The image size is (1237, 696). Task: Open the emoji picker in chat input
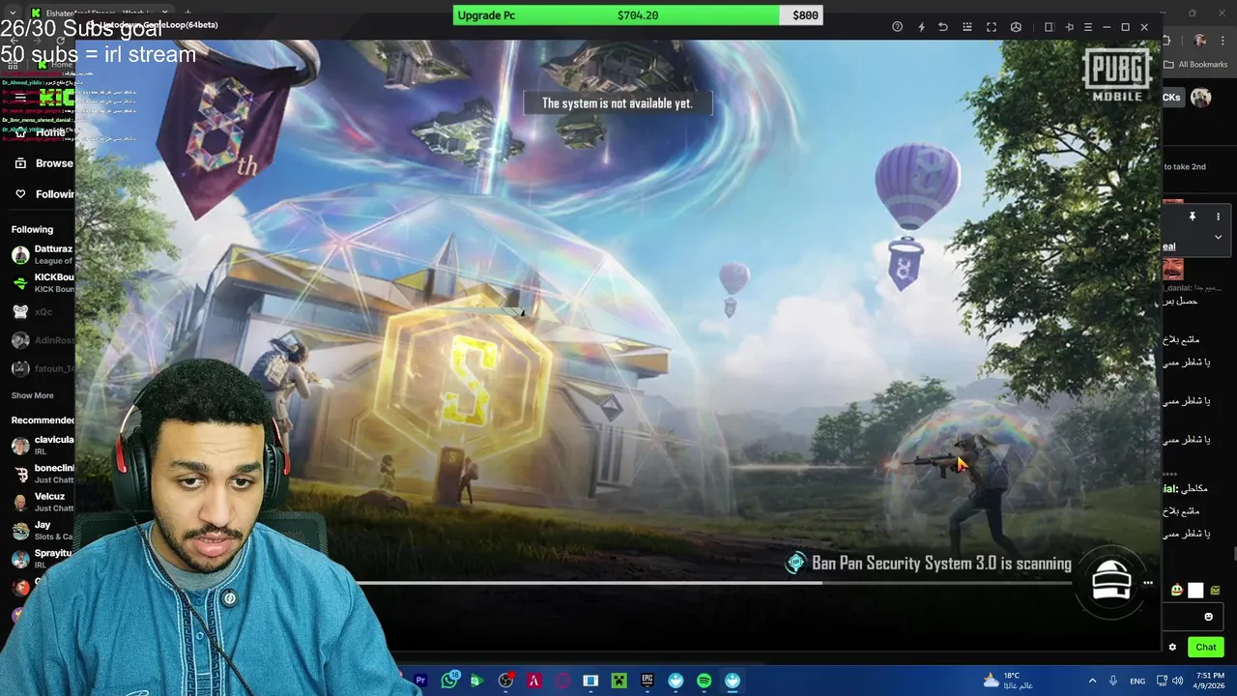click(1208, 617)
